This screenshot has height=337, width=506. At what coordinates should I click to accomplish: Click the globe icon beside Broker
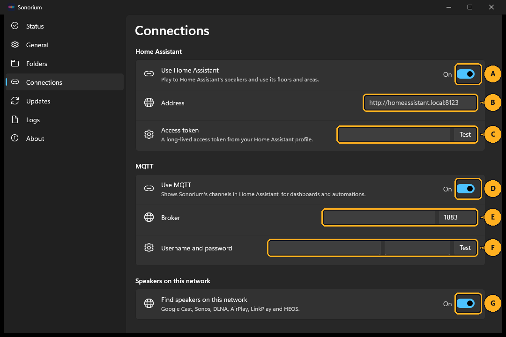pyautogui.click(x=149, y=217)
